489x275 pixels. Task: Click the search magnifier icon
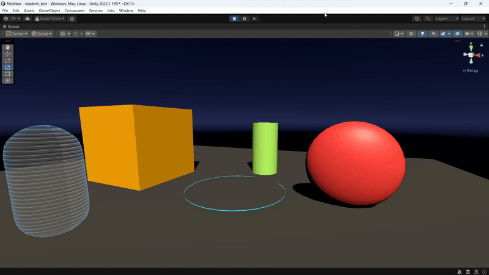428,19
